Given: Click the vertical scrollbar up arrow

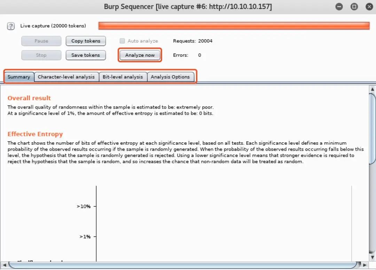Looking at the screenshot, I should point(373,89).
